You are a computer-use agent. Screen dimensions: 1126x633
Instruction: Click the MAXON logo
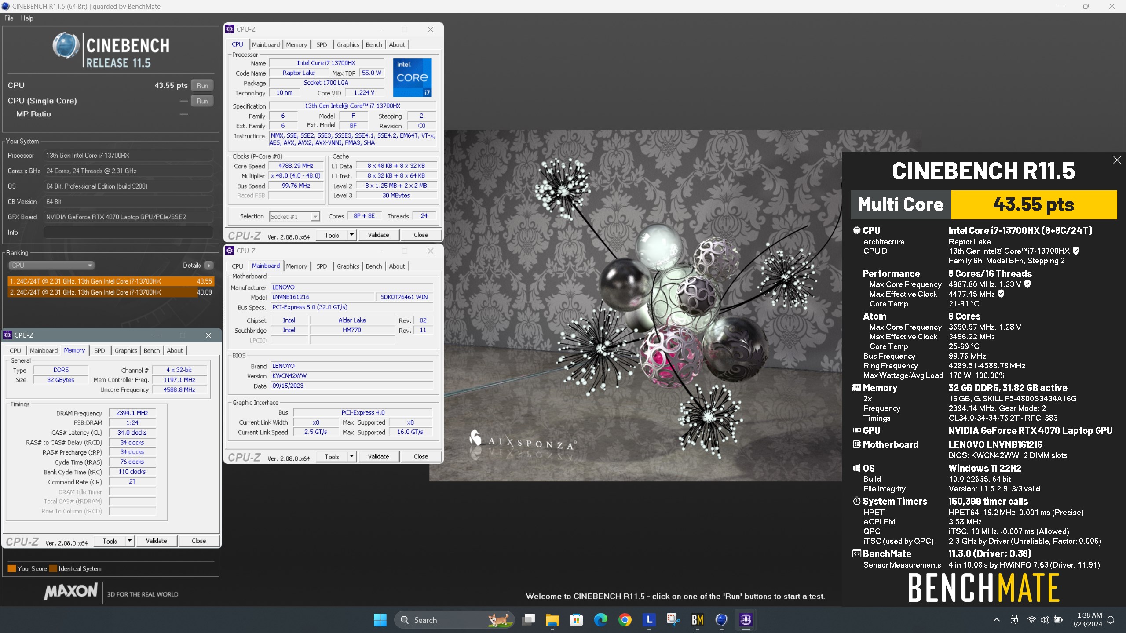click(71, 591)
